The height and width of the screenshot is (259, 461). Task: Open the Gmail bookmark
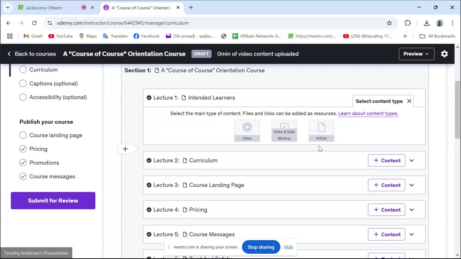click(x=33, y=36)
